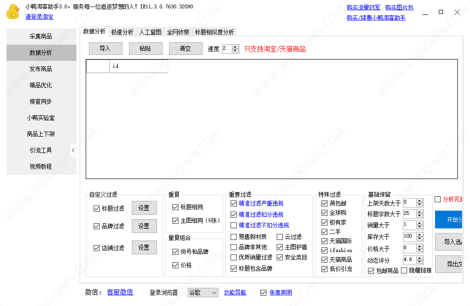Select 发布商品 in the left sidebar
The width and height of the screenshot is (470, 306).
click(x=41, y=69)
